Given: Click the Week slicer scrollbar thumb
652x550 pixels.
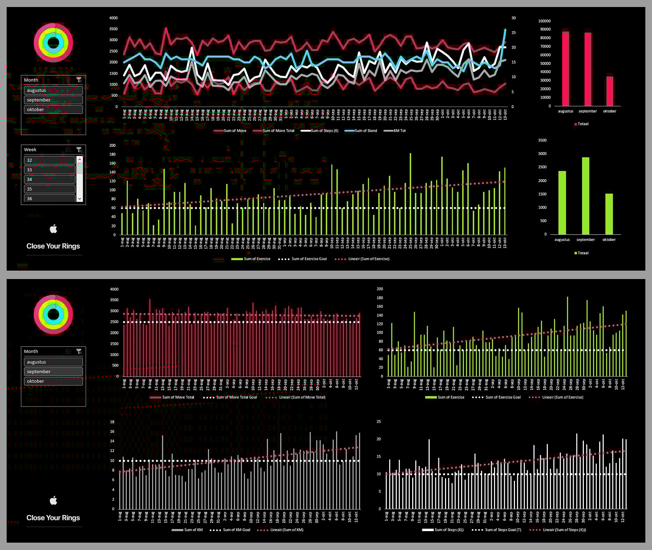Looking at the screenshot, I should (80, 169).
